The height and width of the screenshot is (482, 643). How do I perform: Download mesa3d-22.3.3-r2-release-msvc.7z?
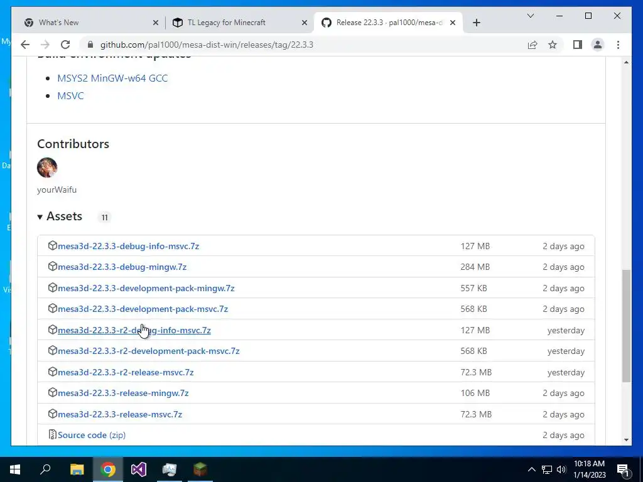tap(126, 372)
